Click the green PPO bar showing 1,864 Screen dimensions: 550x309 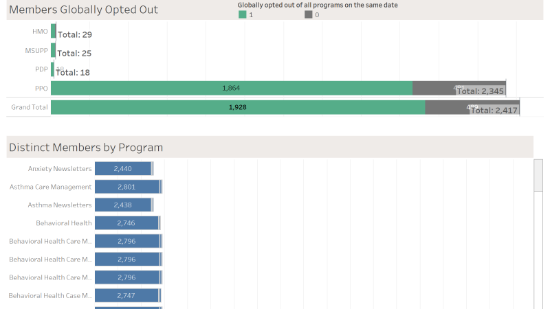tap(231, 88)
